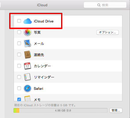Click the Notes notepad icon
Screen dimensions: 130x118
28,98
